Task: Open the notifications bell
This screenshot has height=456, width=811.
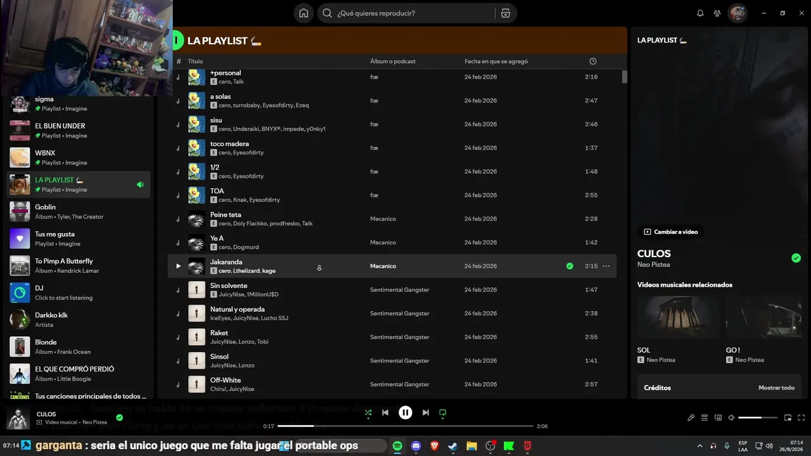Action: click(x=700, y=13)
